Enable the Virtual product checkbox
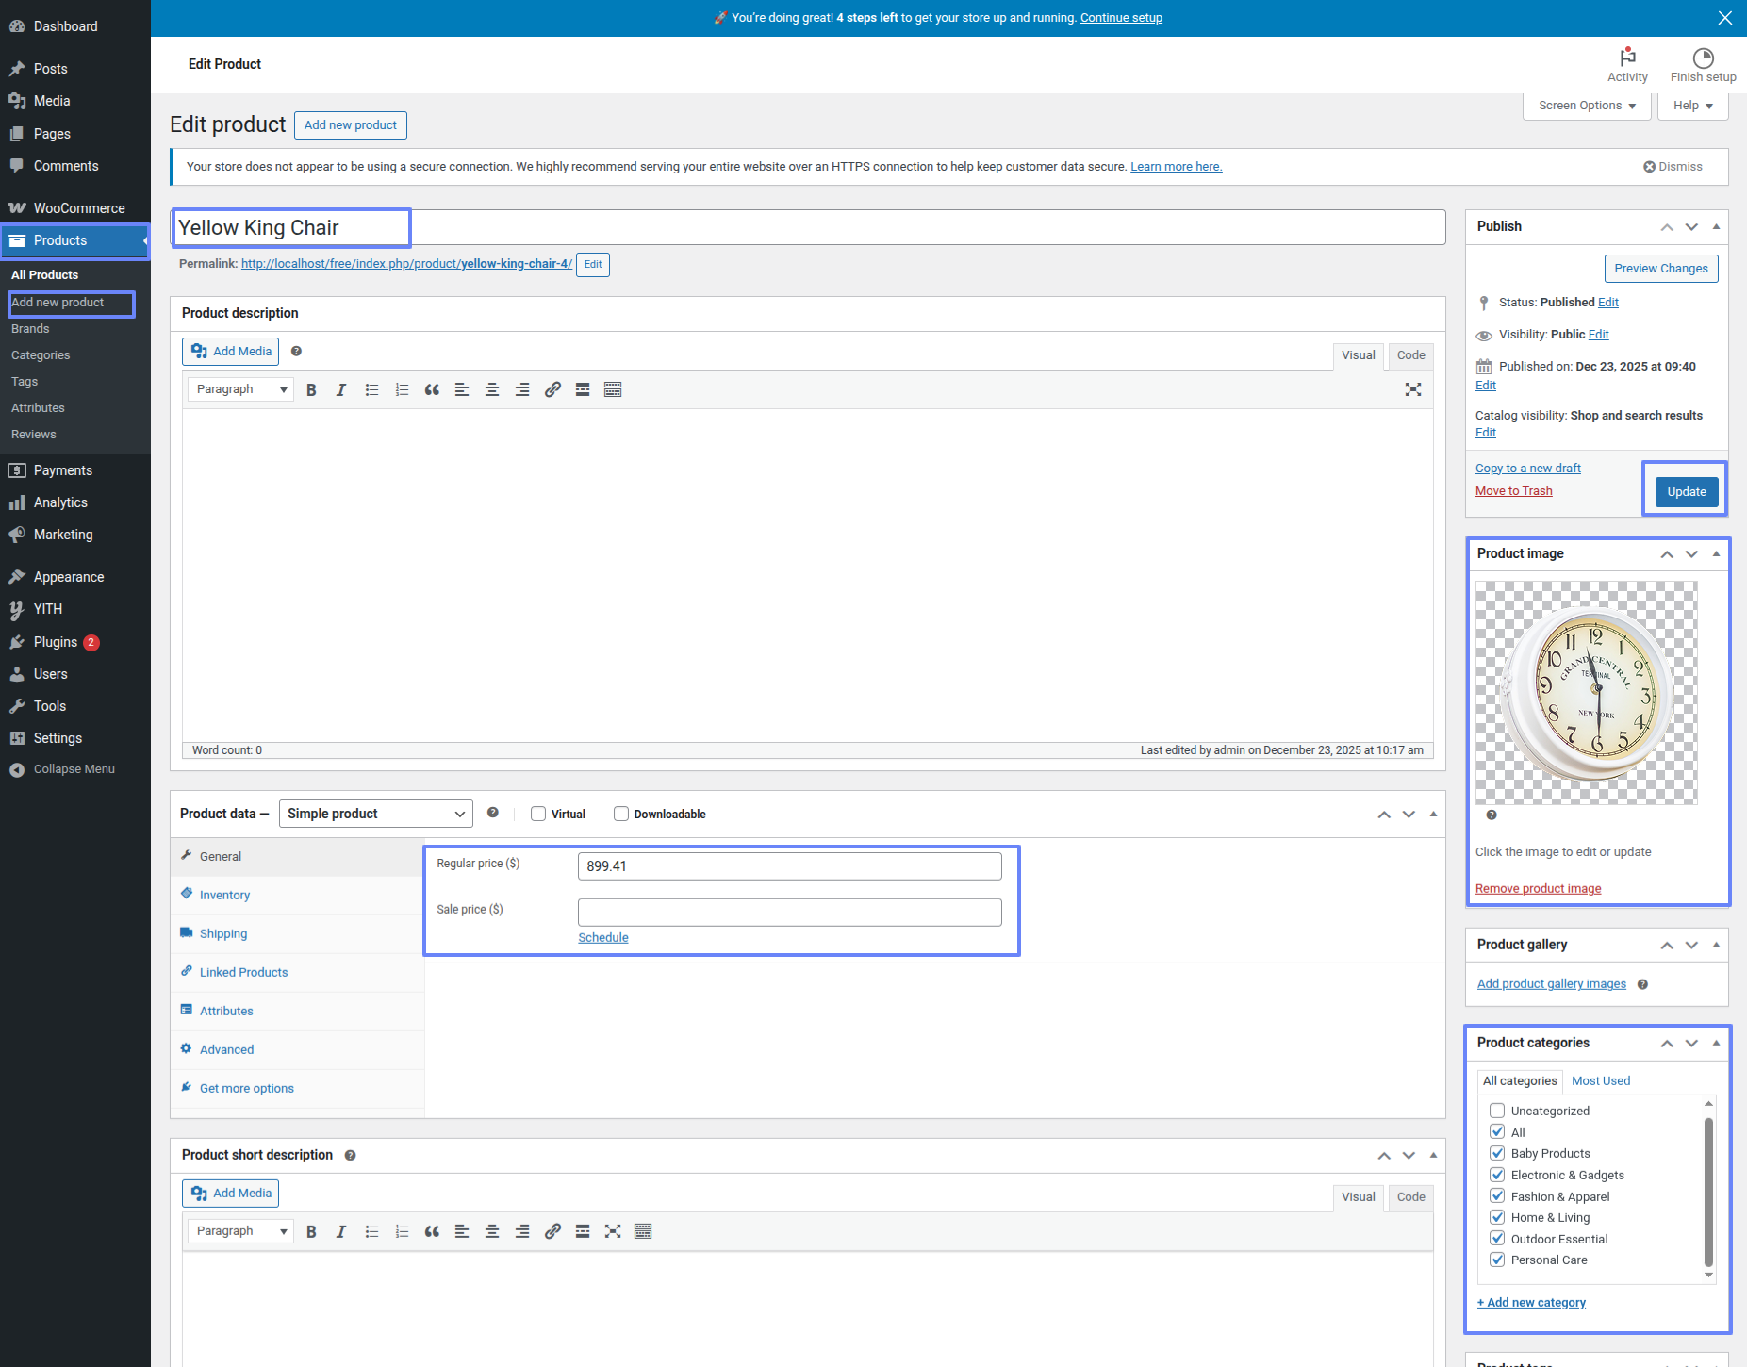1747x1367 pixels. (x=538, y=815)
